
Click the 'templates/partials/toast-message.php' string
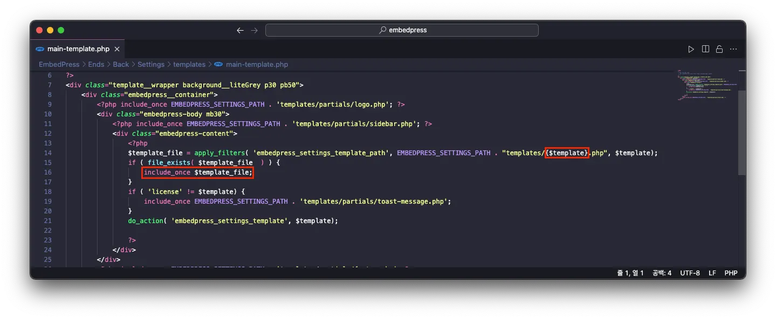click(x=374, y=202)
